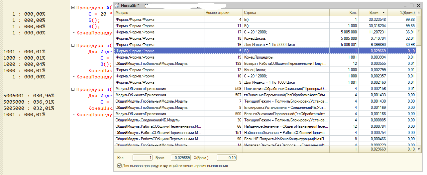
Task: Click the Врем. value field at bottom
Action: [181, 158]
